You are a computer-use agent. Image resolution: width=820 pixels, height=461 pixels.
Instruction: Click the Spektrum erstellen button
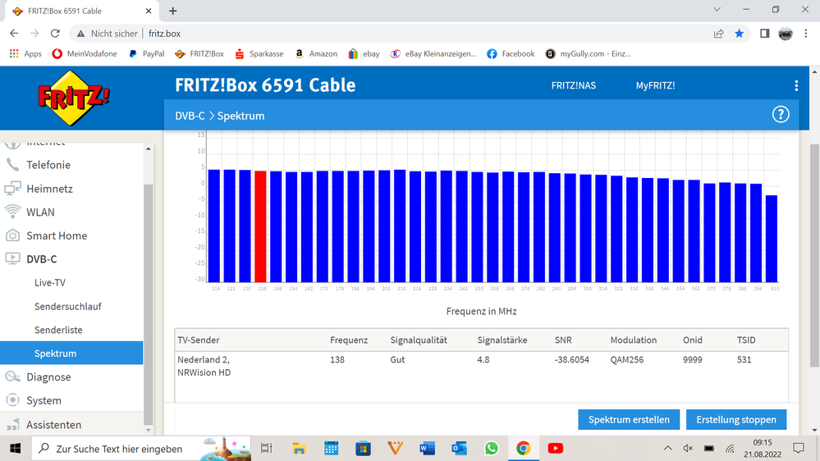click(x=629, y=420)
